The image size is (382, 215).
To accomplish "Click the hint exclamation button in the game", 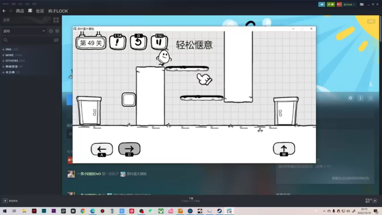I will pyautogui.click(x=117, y=42).
